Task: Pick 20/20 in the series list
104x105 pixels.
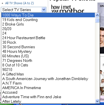Action: click(x=48, y=29)
